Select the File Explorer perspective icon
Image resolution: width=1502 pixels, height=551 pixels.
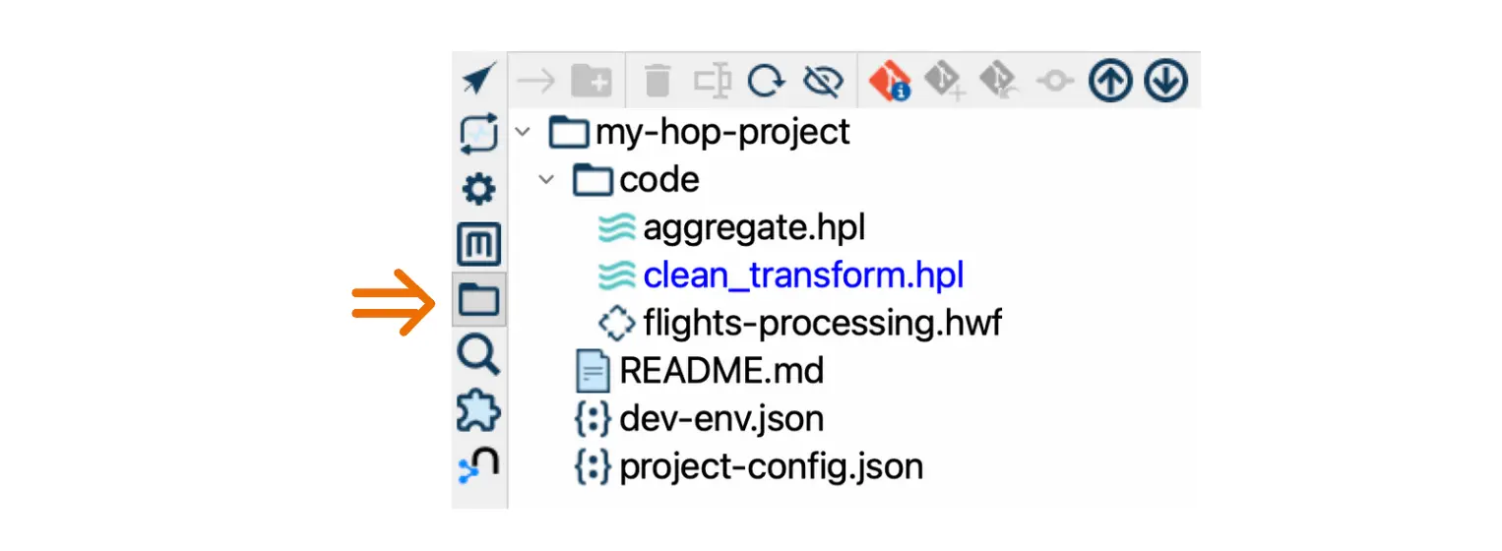479,299
